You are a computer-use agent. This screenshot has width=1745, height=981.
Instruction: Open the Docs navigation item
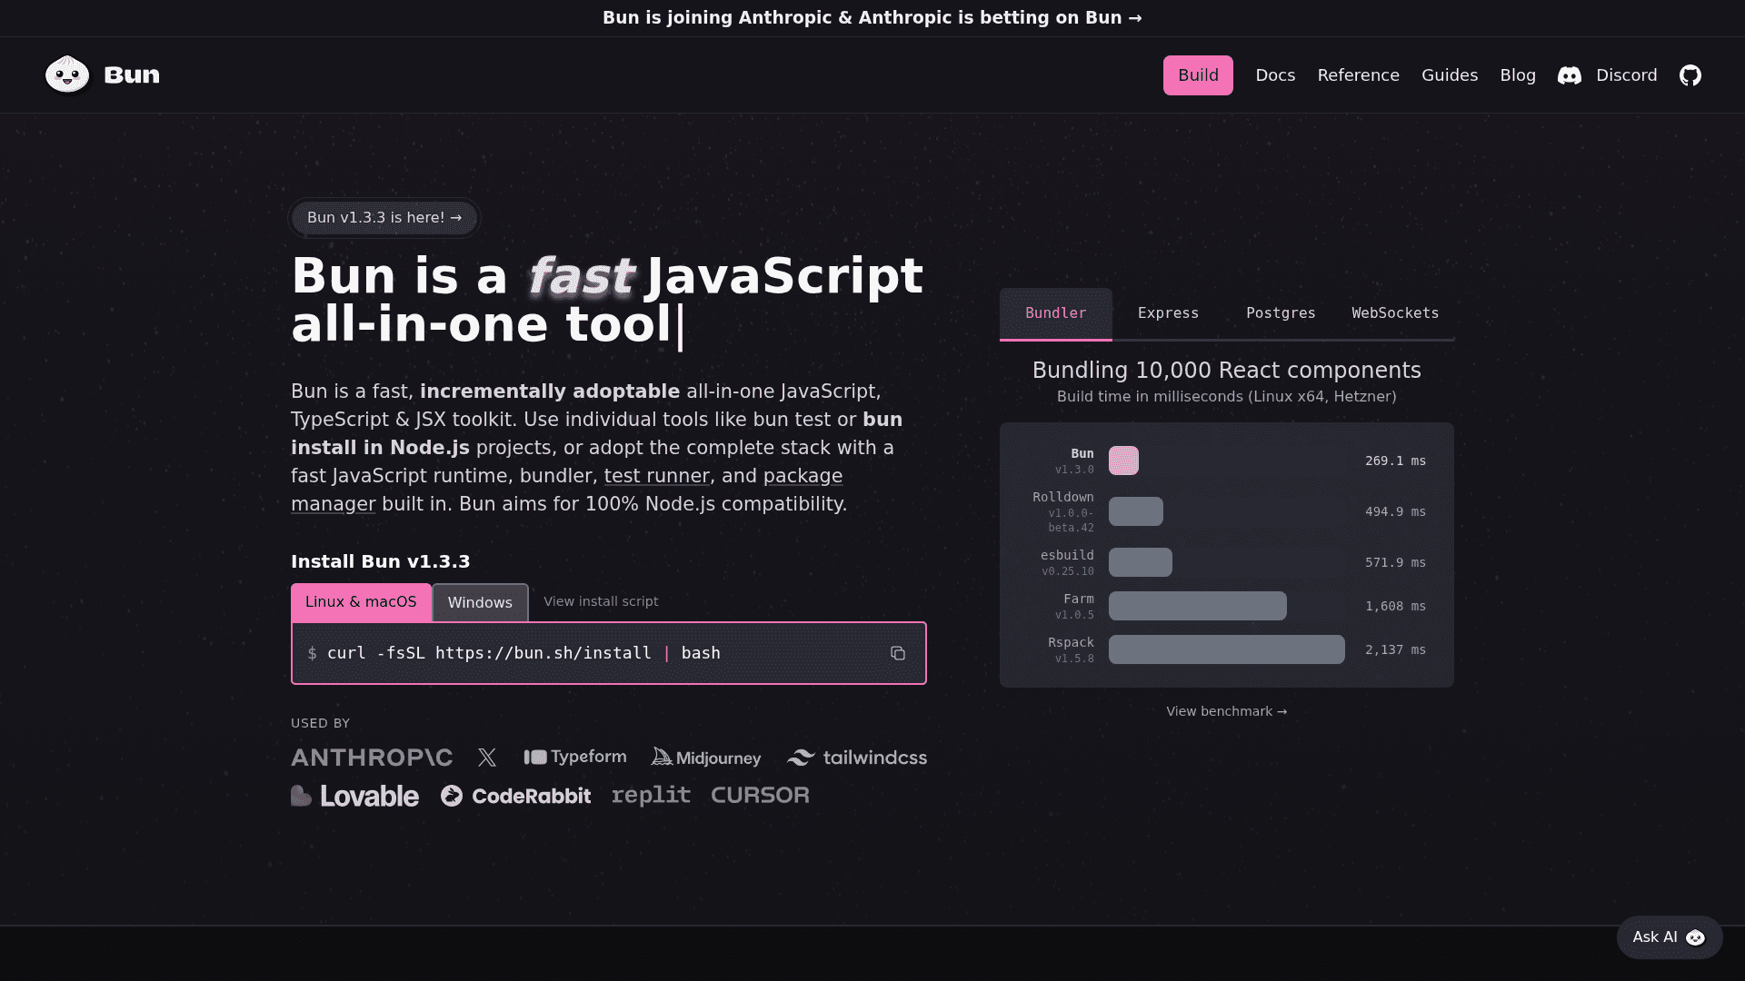pyautogui.click(x=1275, y=75)
